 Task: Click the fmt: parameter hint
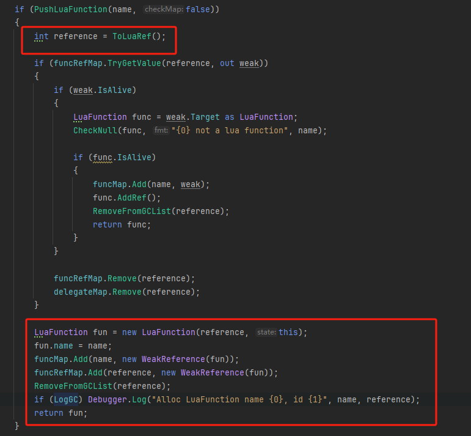coord(161,130)
